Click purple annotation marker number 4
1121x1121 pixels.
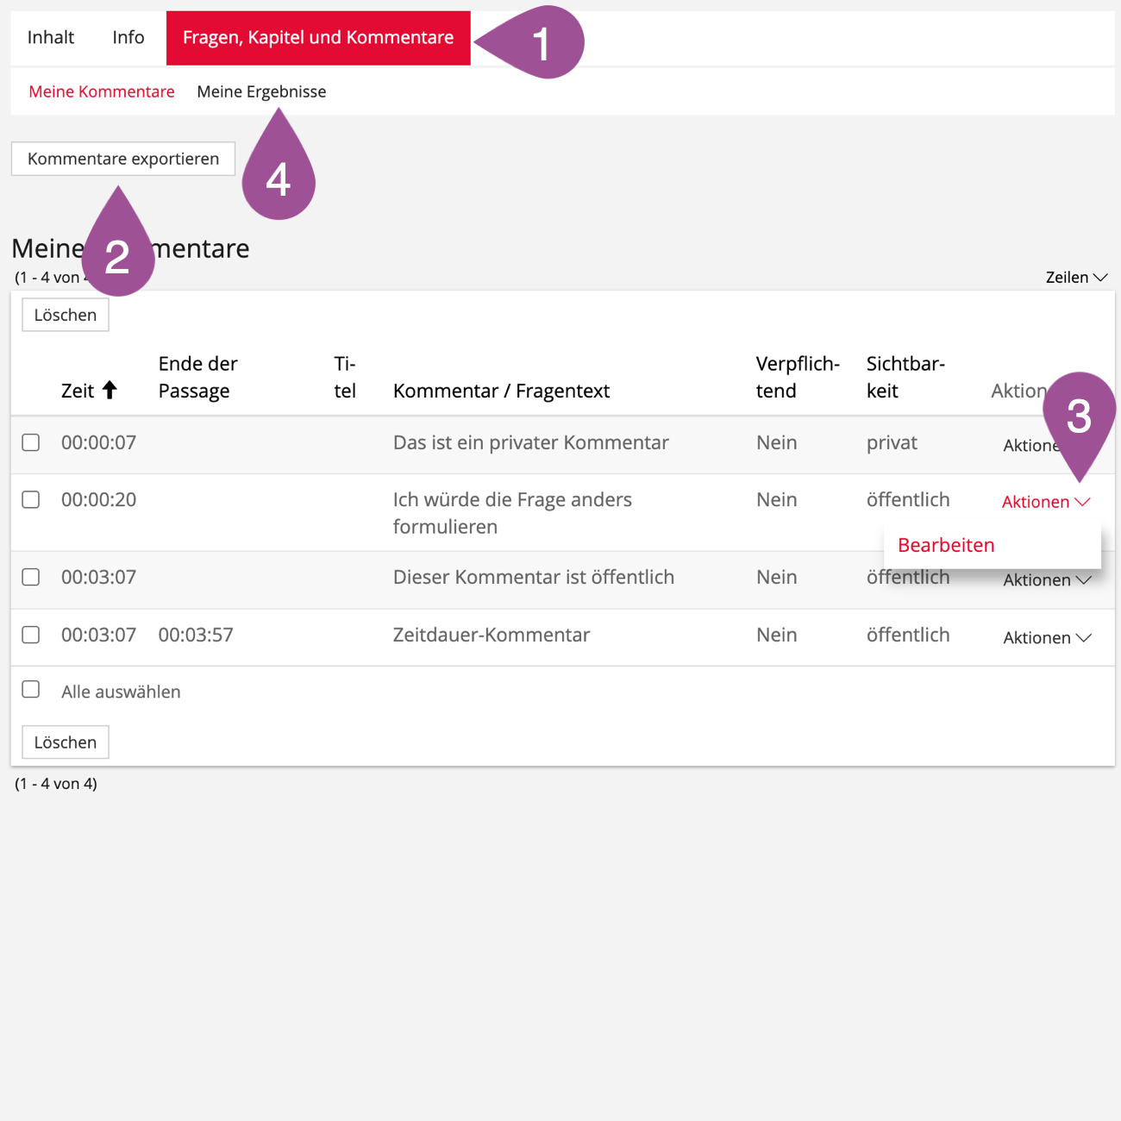click(278, 178)
